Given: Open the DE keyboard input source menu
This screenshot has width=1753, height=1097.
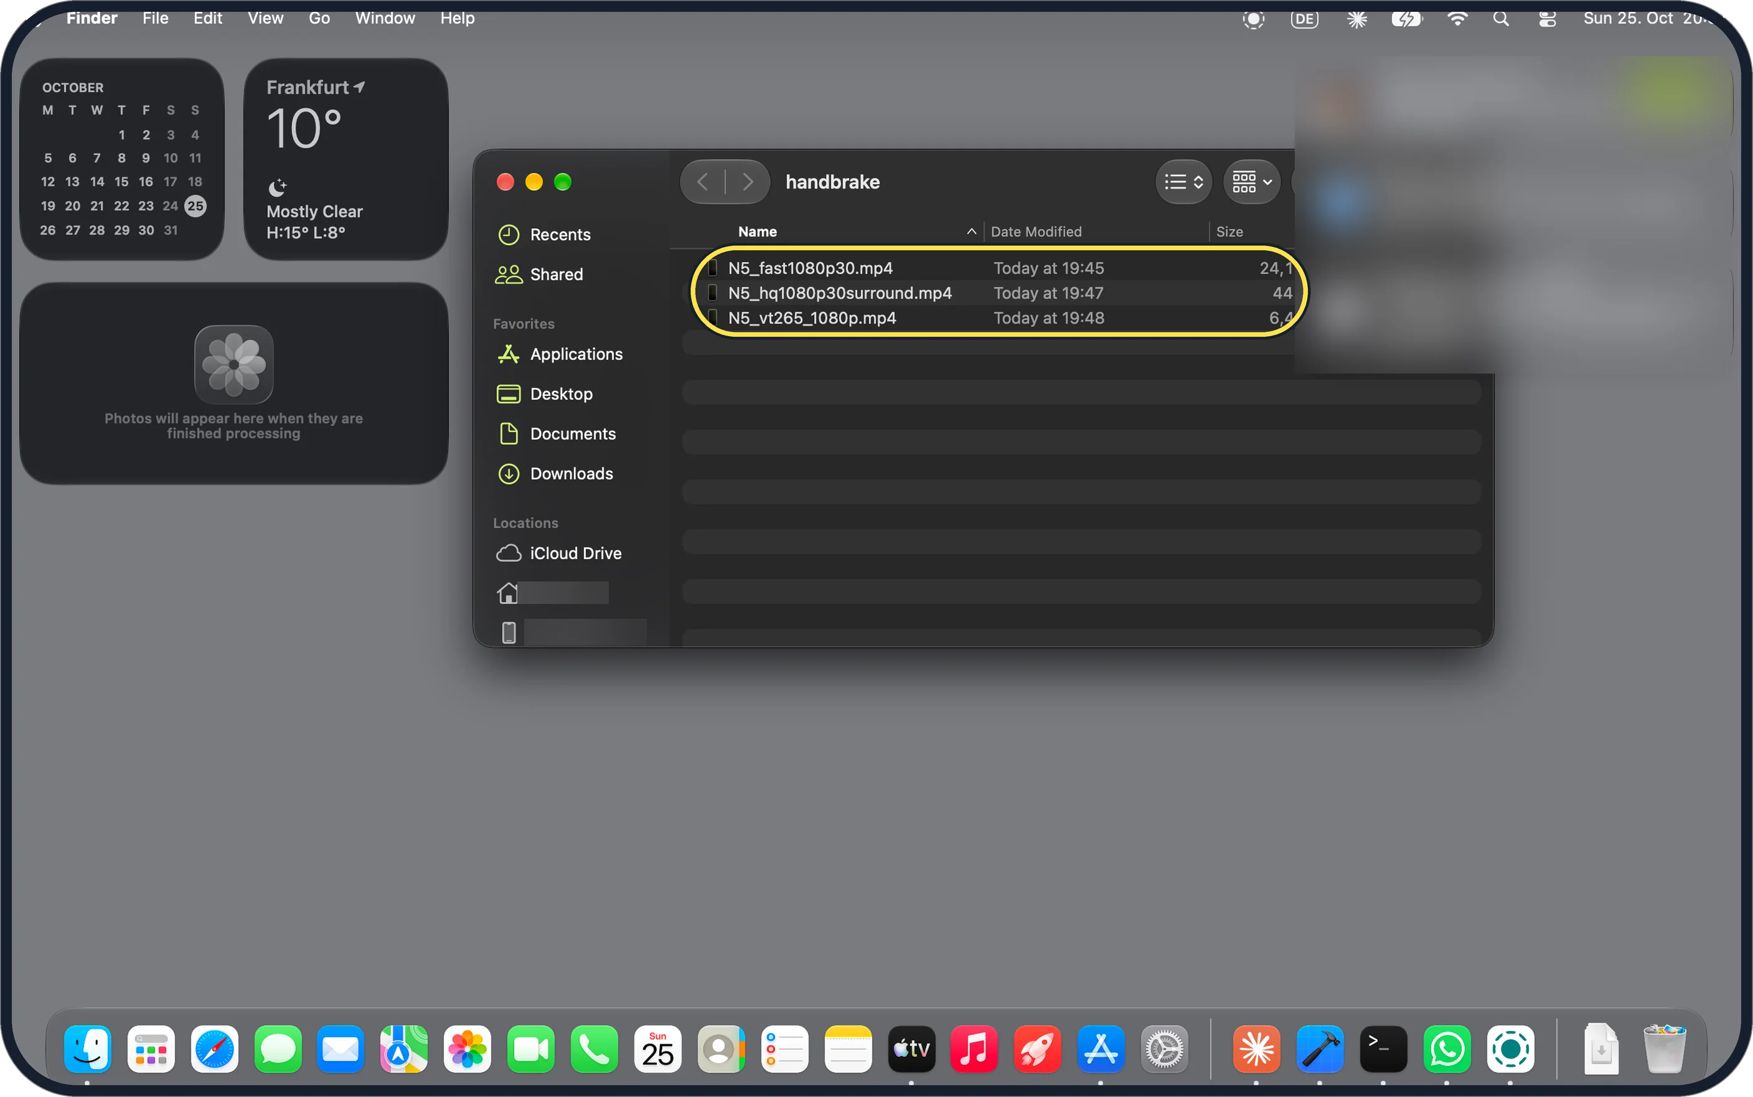Looking at the screenshot, I should (1304, 19).
